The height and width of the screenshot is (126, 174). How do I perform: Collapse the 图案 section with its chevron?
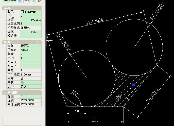[x=38, y=42]
